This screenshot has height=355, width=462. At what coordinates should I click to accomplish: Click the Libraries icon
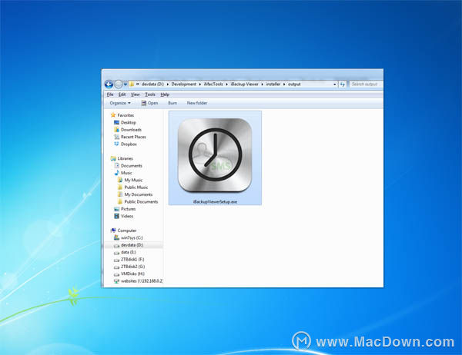coord(113,158)
